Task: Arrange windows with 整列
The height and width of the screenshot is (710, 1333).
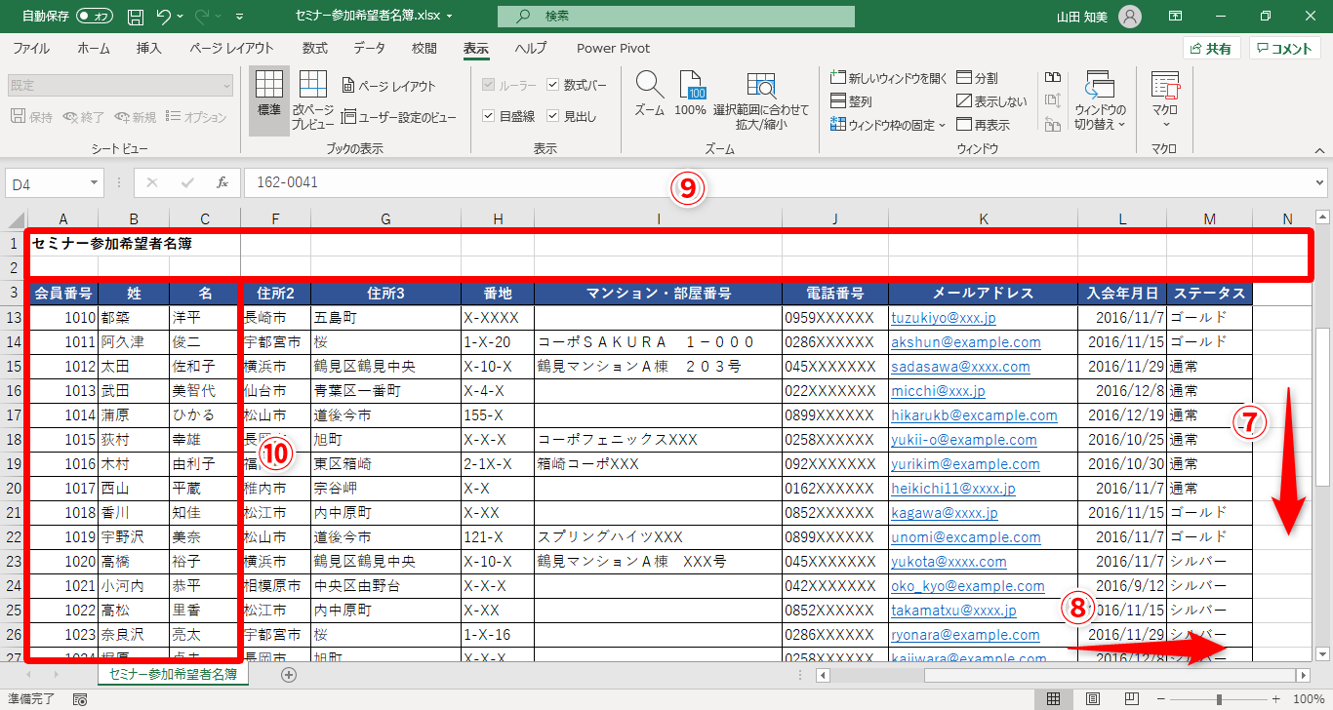Action: [851, 101]
